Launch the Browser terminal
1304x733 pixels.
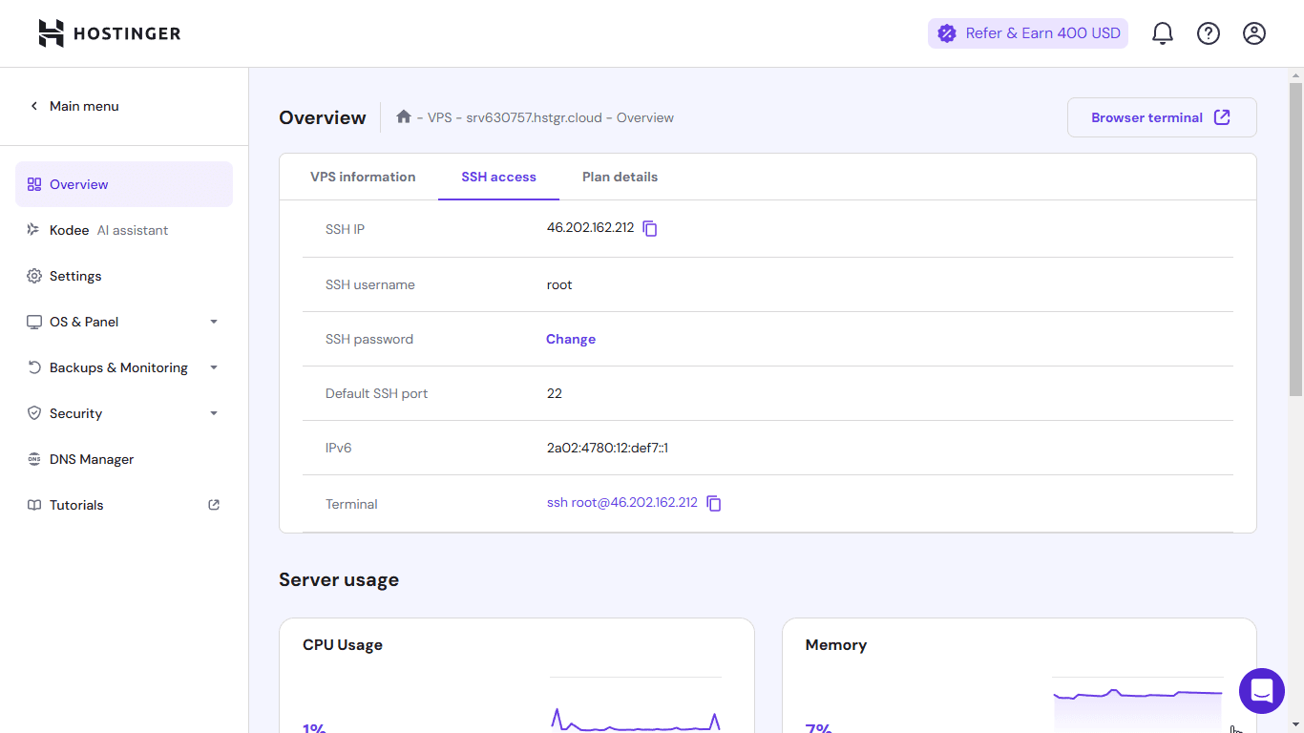(x=1162, y=117)
